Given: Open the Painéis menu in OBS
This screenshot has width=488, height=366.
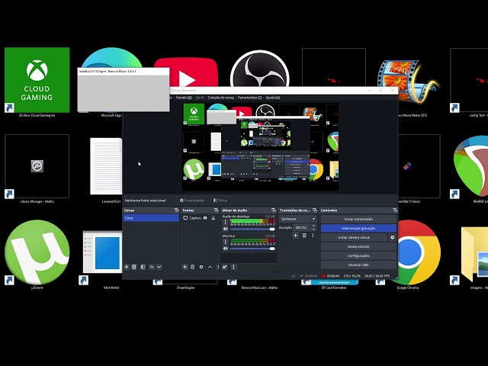Looking at the screenshot, I should click(184, 98).
